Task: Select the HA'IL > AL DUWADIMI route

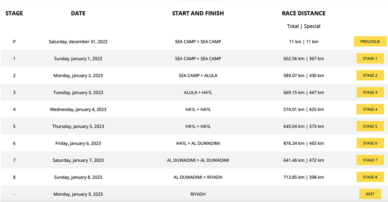Action: (x=198, y=143)
